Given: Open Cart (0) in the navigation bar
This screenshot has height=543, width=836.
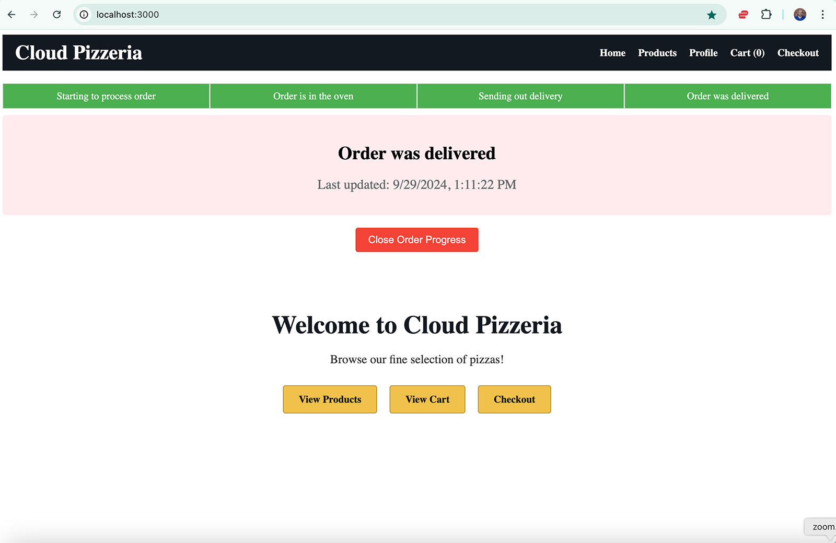Looking at the screenshot, I should 747,53.
